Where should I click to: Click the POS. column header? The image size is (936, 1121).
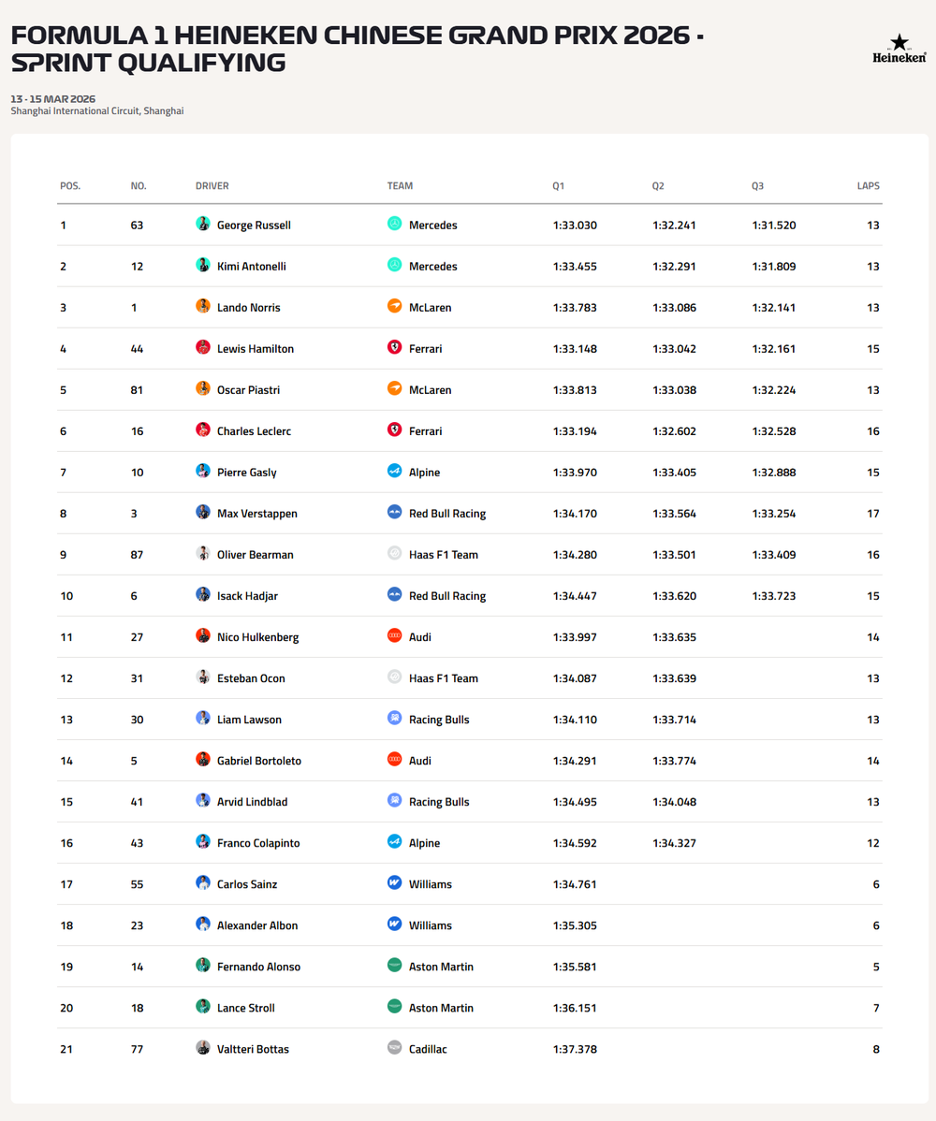[70, 186]
